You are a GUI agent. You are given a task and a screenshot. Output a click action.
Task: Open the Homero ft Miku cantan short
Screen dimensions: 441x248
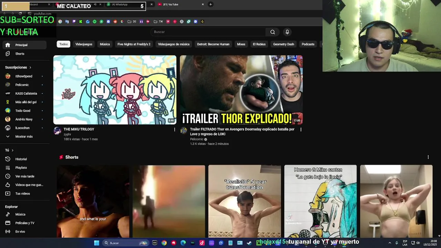pos(320,201)
